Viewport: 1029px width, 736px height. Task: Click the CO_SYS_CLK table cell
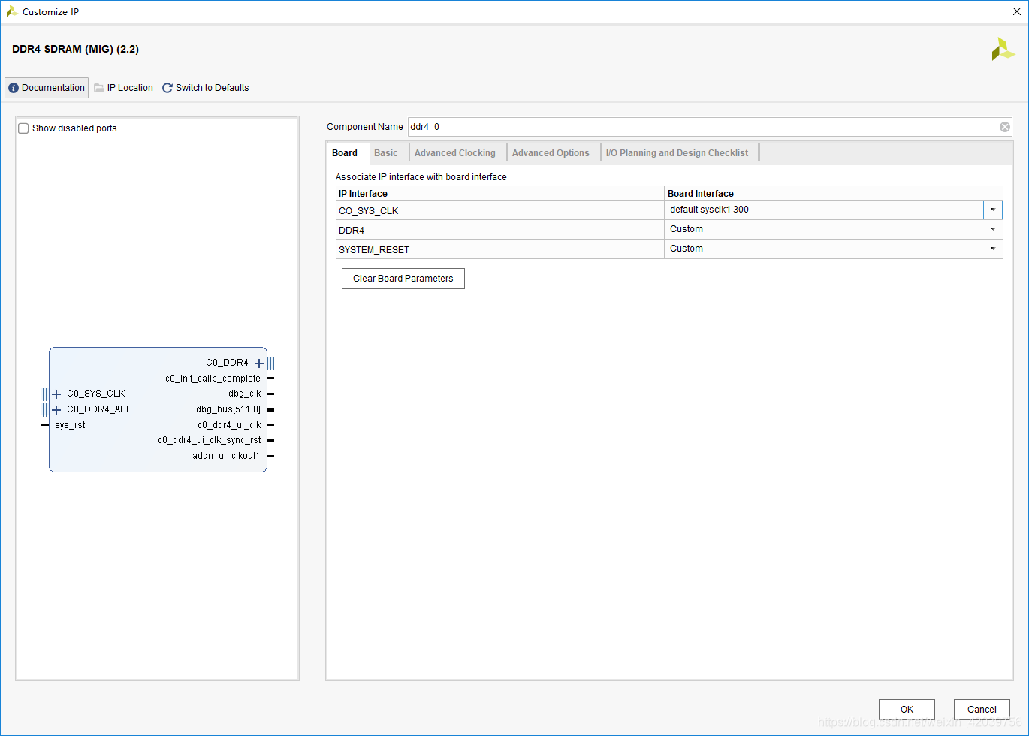pyautogui.click(x=499, y=210)
